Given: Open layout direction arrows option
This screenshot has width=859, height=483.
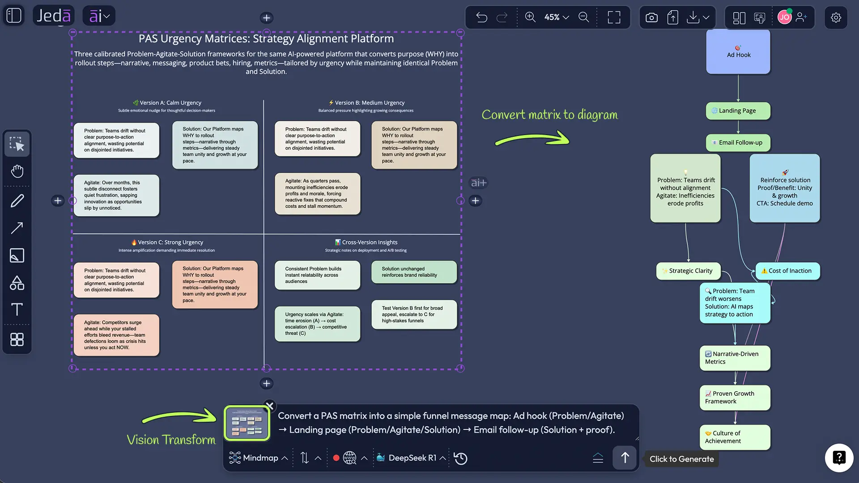Looking at the screenshot, I should pyautogui.click(x=310, y=458).
